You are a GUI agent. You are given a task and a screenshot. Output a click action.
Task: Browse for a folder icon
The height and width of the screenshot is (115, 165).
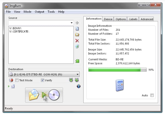[77, 35]
